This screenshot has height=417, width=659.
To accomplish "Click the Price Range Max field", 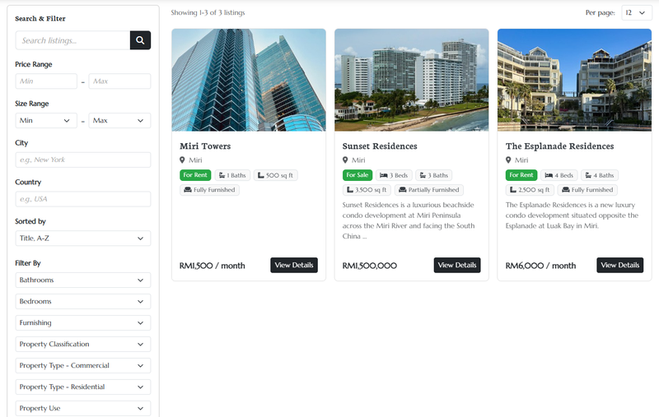I will pos(119,81).
